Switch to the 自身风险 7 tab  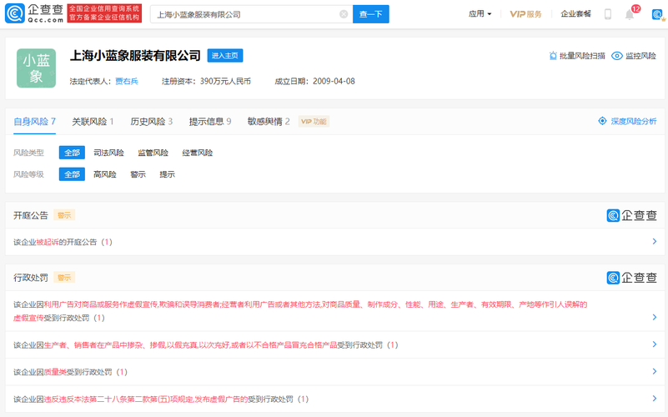pyautogui.click(x=34, y=122)
